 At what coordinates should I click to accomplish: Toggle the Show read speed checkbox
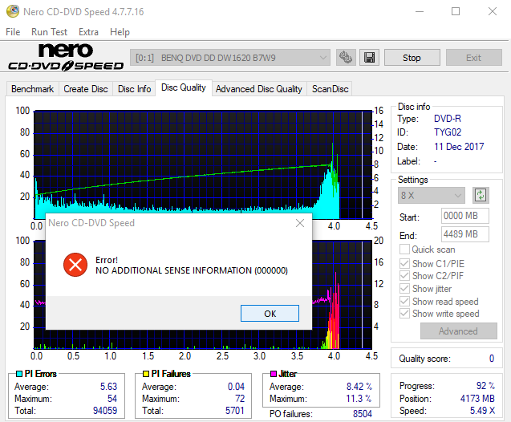404,301
